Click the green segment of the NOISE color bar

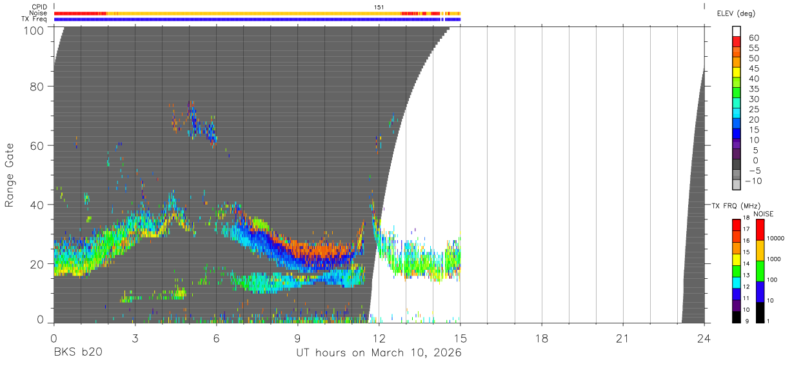[x=760, y=271]
